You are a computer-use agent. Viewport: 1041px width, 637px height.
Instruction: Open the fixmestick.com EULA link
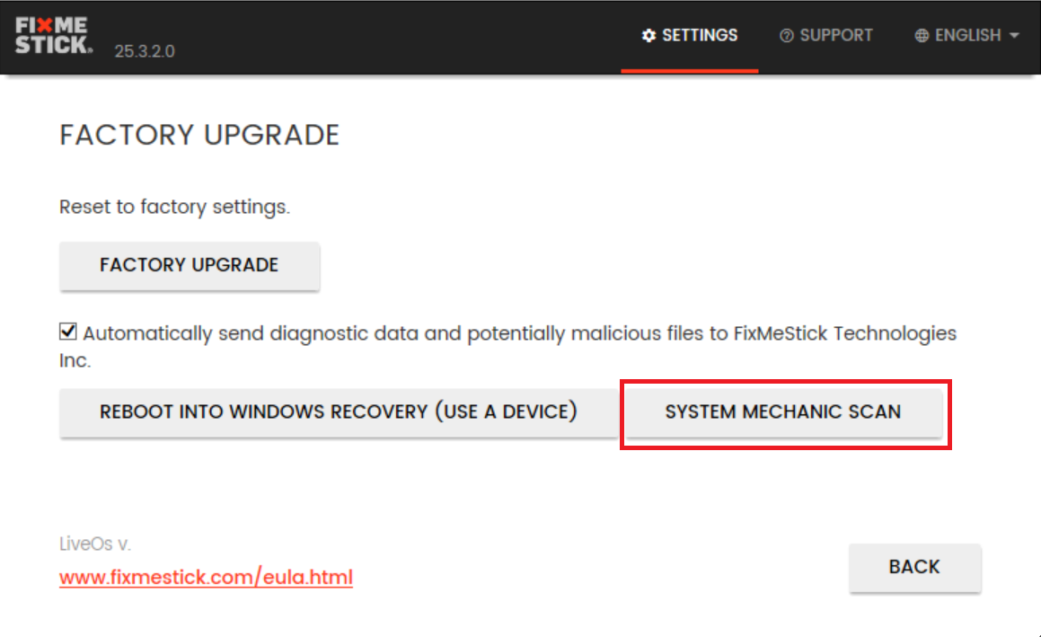click(x=206, y=576)
